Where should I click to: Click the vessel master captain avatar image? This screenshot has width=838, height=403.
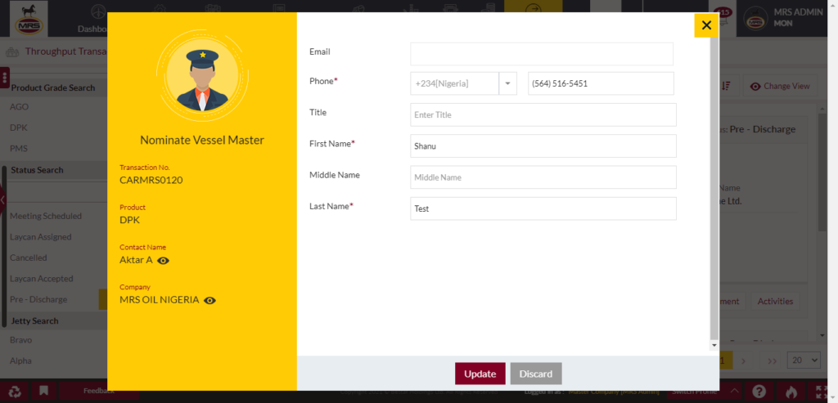(203, 76)
